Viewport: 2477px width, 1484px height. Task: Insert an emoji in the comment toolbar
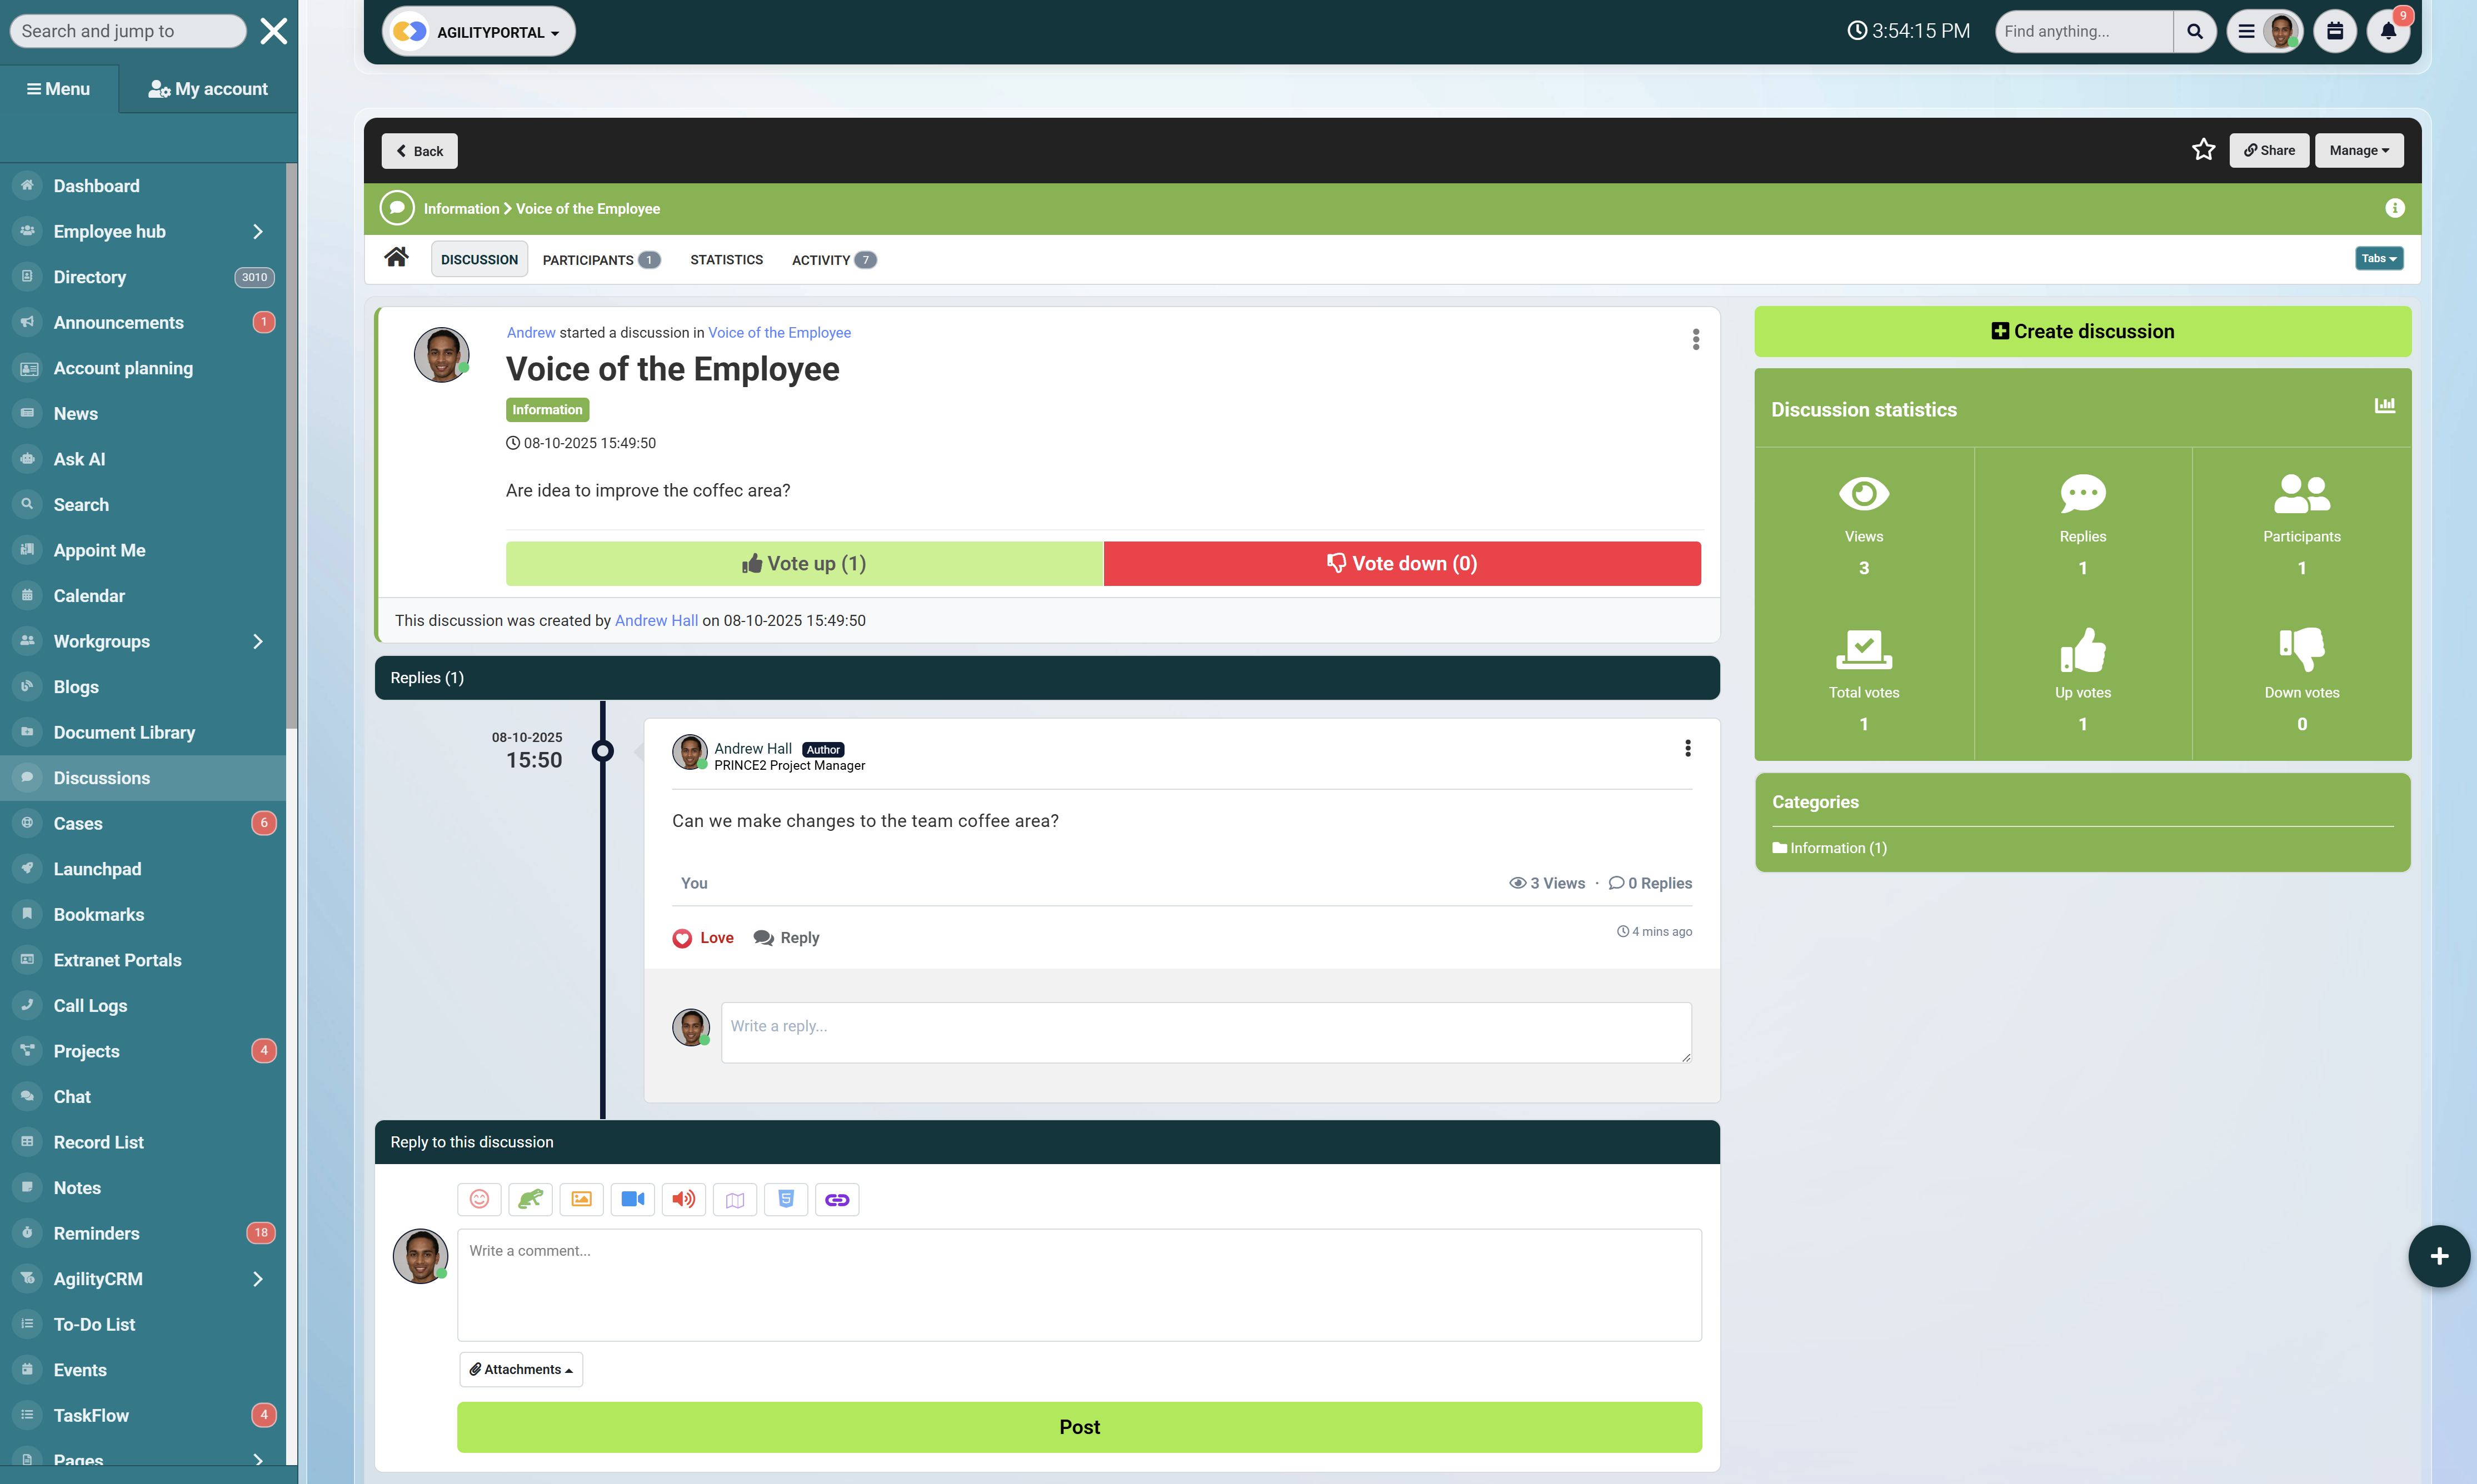point(479,1199)
